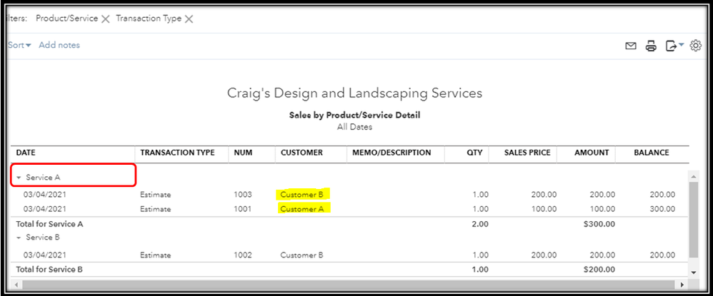Click the $200.00 Service B total
The width and height of the screenshot is (713, 296).
click(599, 270)
